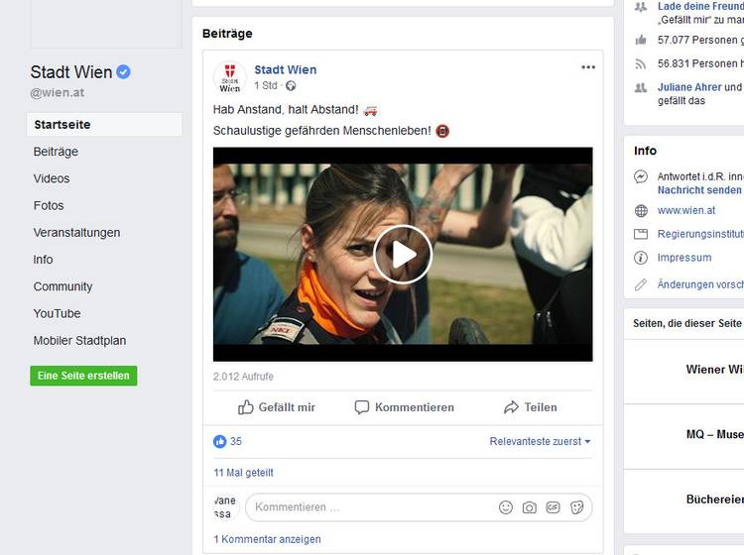Click the blue verified badge beside Stadt Wien
This screenshot has width=744, height=555.
pyautogui.click(x=123, y=72)
